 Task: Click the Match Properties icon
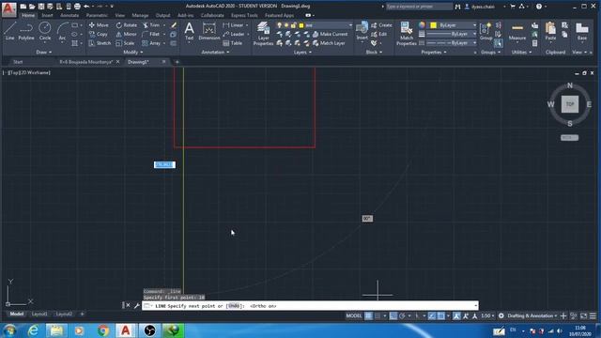[407, 34]
